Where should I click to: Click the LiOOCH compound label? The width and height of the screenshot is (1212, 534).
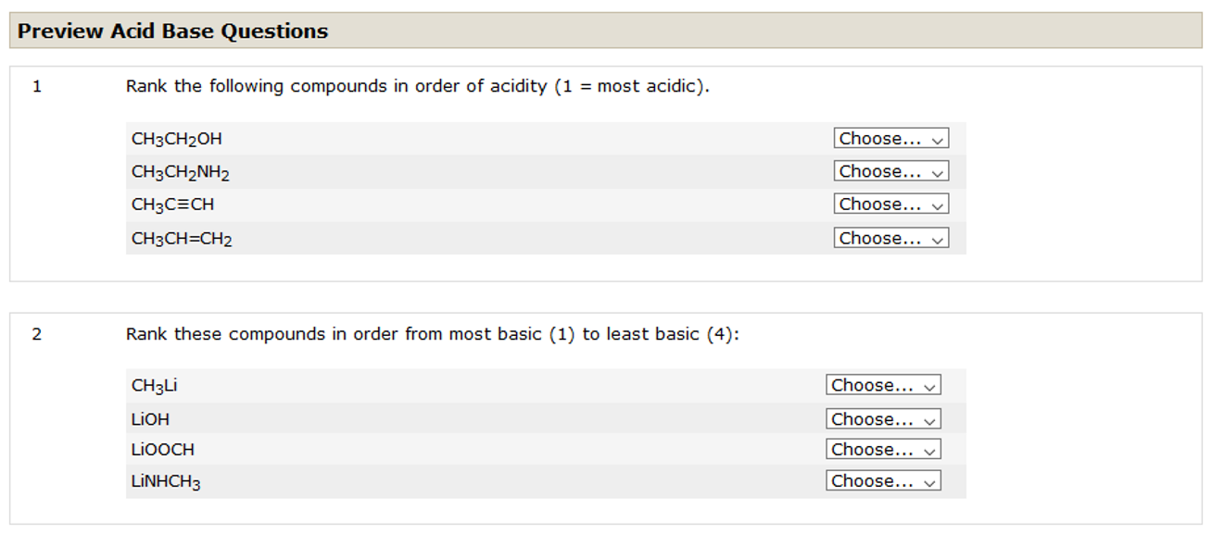[163, 450]
